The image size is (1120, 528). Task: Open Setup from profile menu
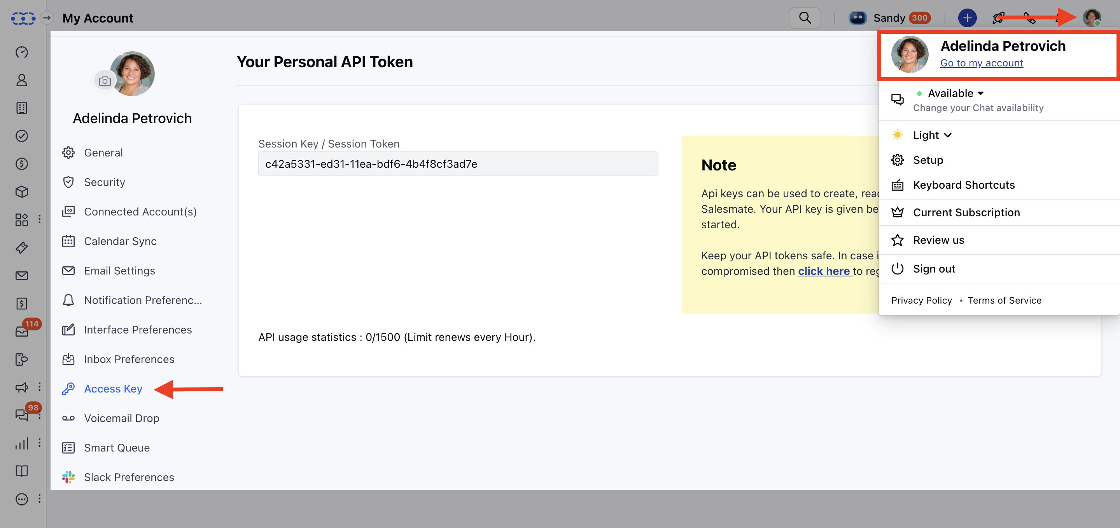coord(927,160)
